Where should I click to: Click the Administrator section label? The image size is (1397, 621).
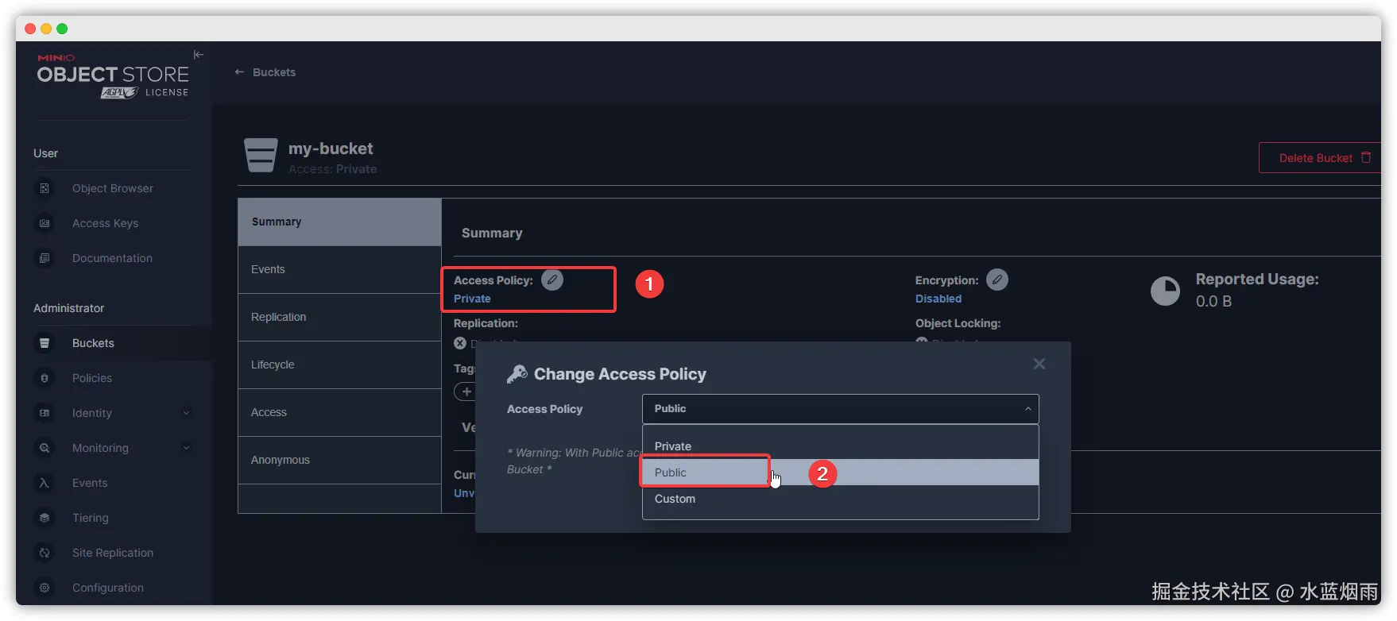pos(69,308)
